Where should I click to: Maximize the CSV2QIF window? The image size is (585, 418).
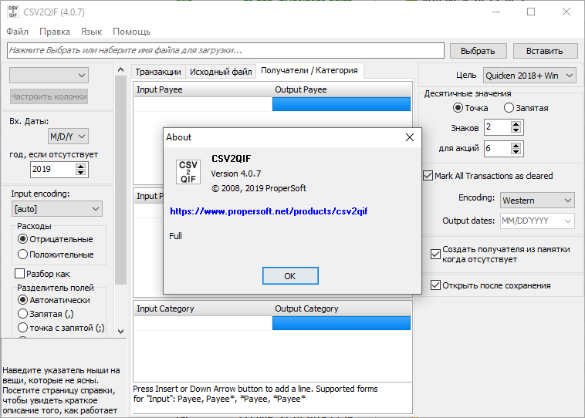(x=531, y=12)
